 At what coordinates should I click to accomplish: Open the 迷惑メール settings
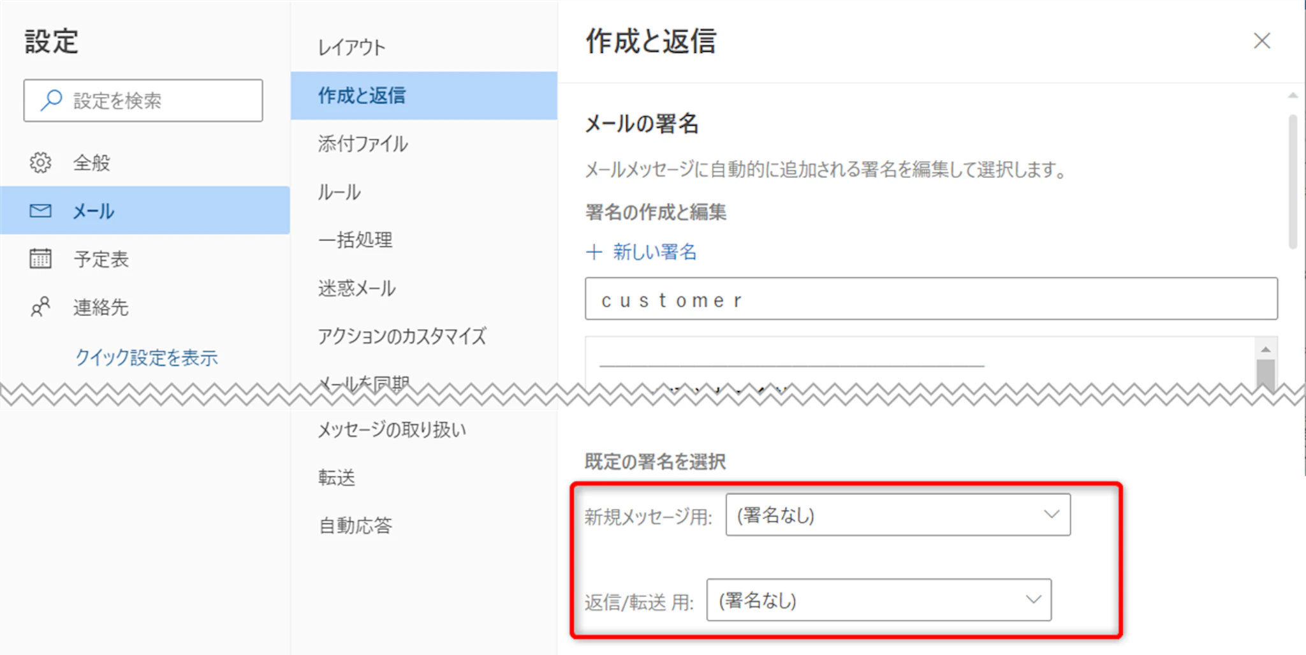(x=357, y=288)
